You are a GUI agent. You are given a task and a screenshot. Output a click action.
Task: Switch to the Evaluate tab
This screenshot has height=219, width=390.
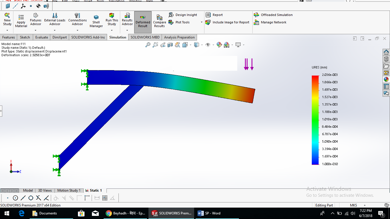[42, 37]
